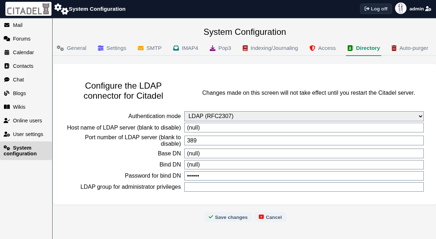Viewport: 436px width, 239px height.
Task: Click the Directory tab address book icon
Action: (350, 48)
